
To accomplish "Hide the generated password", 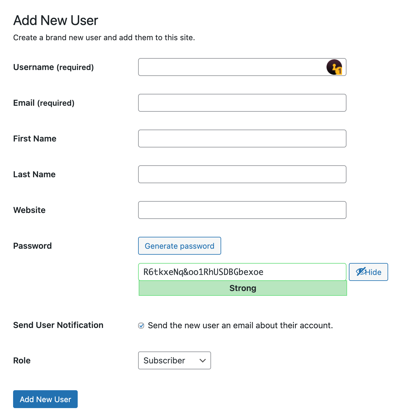I will 368,272.
